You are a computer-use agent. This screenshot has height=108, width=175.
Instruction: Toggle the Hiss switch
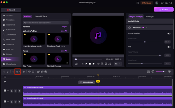pos(169,47)
